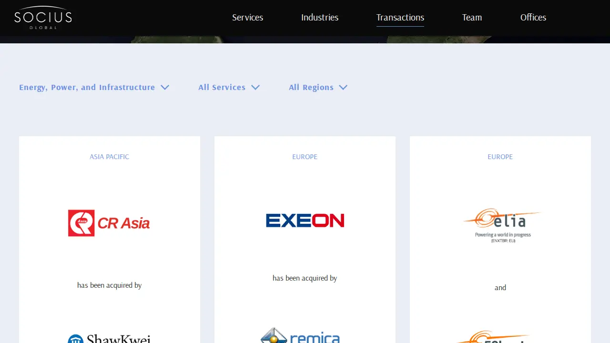
Task: Click 'has been acquired by' under EXEON
Action: 305,278
